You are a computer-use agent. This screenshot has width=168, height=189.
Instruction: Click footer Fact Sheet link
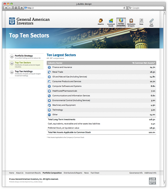(x=95, y=173)
